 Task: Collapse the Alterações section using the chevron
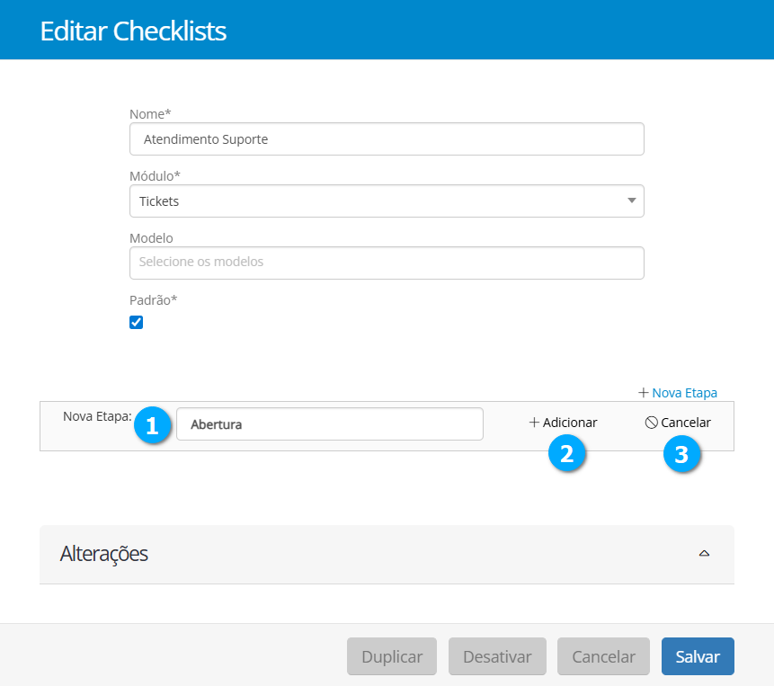click(704, 554)
